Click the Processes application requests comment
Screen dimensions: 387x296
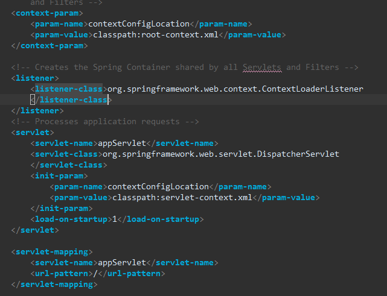click(105, 122)
